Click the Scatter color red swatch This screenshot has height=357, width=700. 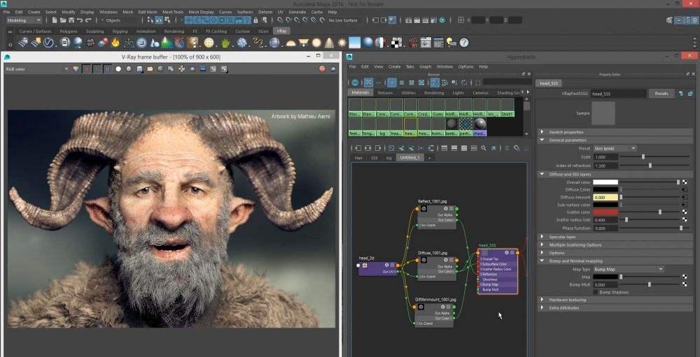605,212
